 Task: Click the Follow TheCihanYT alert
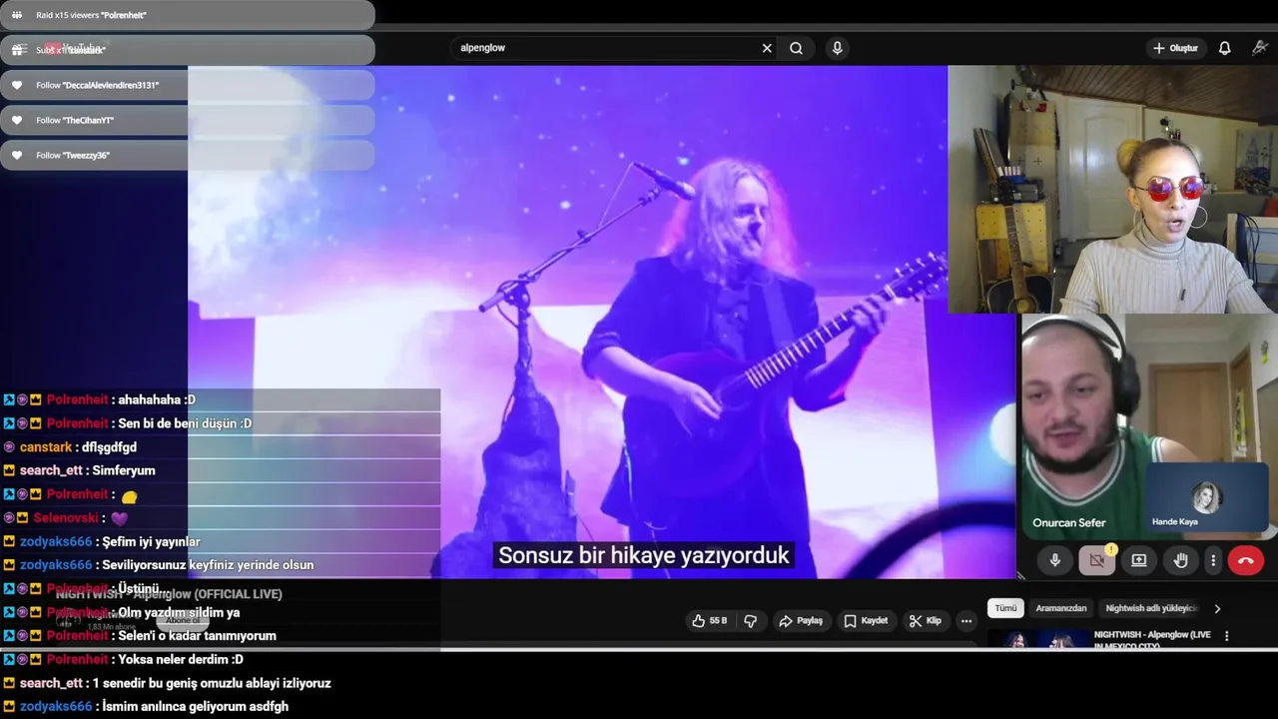188,120
